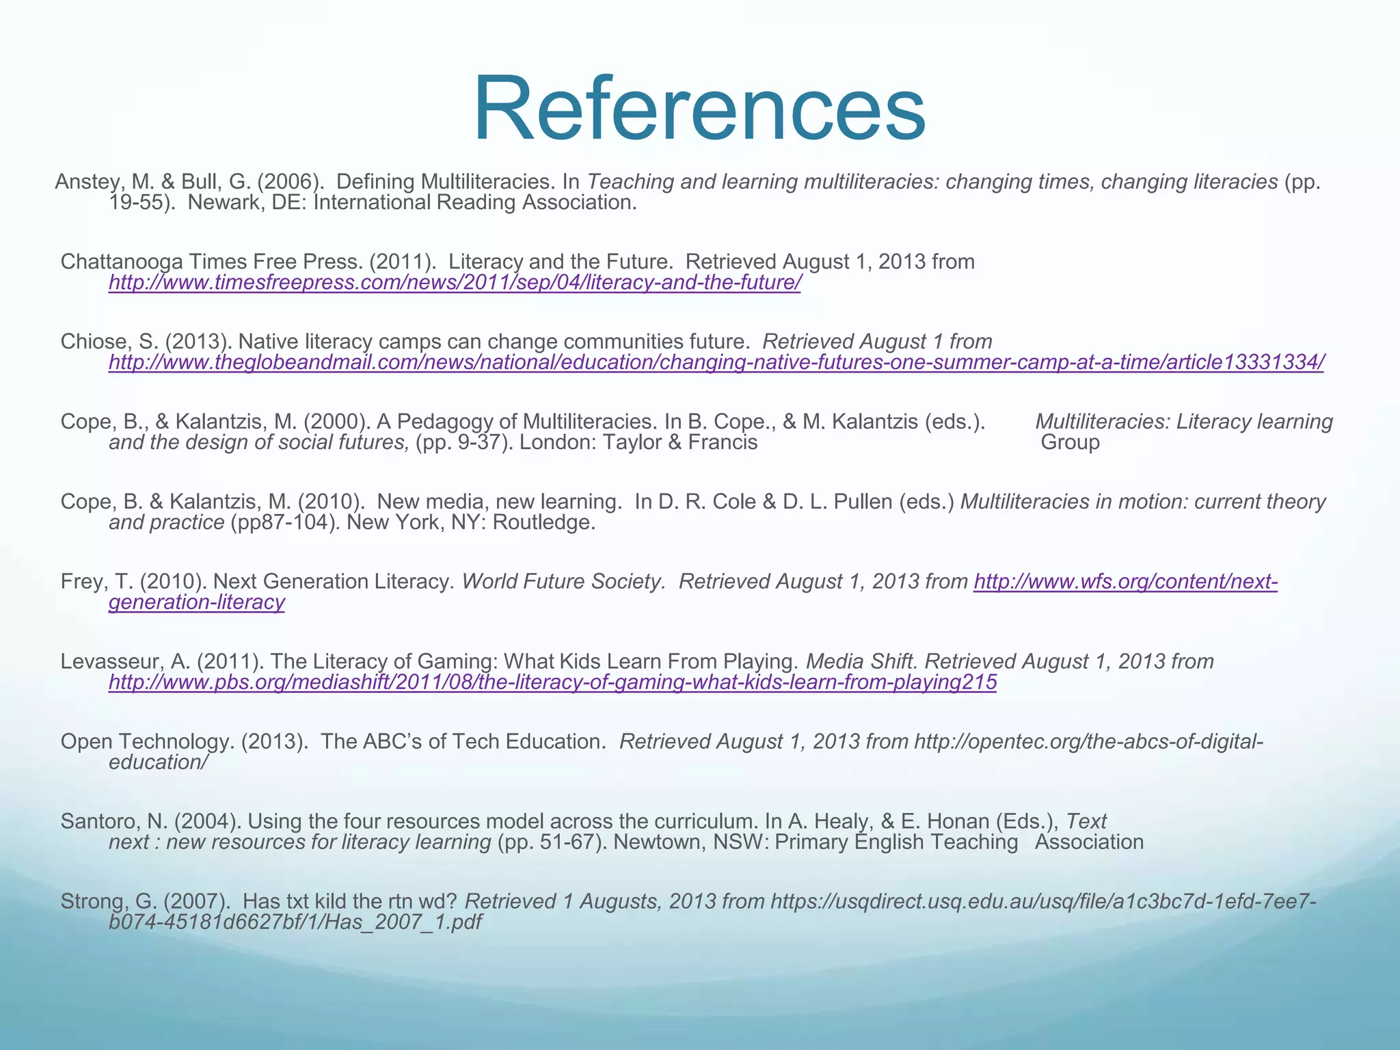Select the Cope, B., & Kalantzis, M. (2000) entry
Screen dimensions: 1400x1050
(697, 432)
